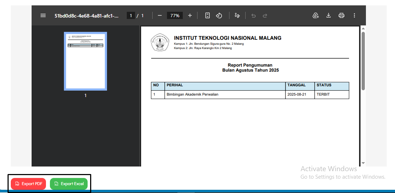The width and height of the screenshot is (395, 193).
Task: Select the page 1 thumbnail
Action: (x=85, y=61)
